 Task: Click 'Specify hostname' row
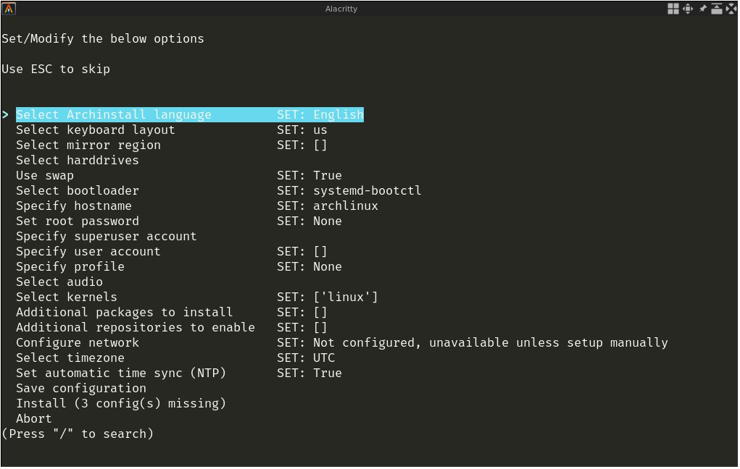tap(74, 206)
